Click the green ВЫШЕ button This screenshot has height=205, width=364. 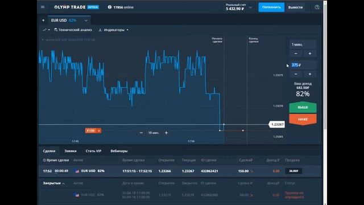tap(303, 108)
